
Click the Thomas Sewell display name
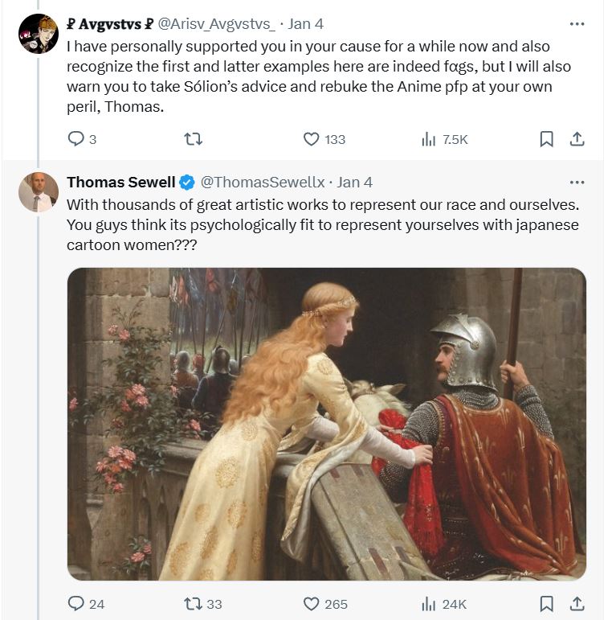click(x=120, y=183)
